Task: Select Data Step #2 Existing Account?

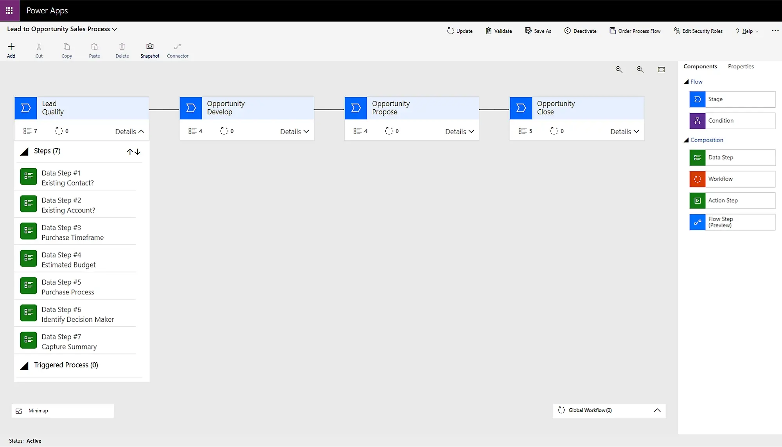Action: pos(76,204)
